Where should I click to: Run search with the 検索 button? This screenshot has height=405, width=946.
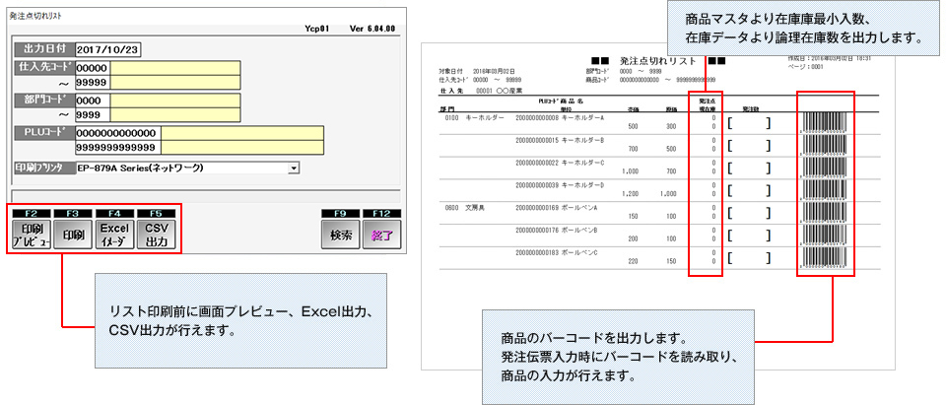[x=339, y=236]
